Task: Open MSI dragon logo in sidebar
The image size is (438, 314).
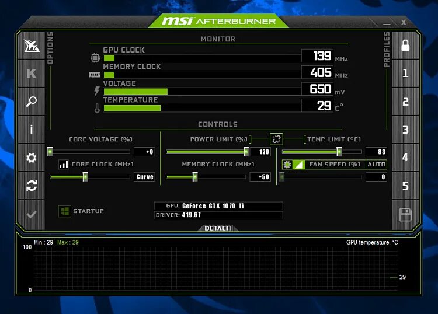Action: click(x=32, y=46)
